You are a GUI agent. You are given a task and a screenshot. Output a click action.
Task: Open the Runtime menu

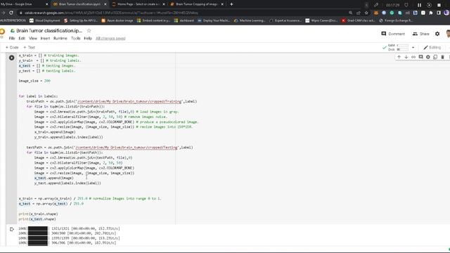click(60, 38)
